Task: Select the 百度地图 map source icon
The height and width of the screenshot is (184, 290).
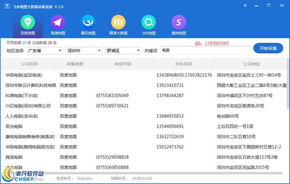Action: pyautogui.click(x=28, y=25)
